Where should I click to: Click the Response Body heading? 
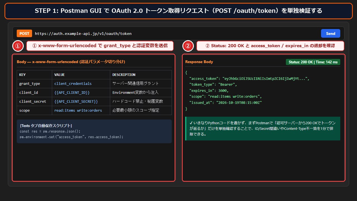(x=199, y=62)
